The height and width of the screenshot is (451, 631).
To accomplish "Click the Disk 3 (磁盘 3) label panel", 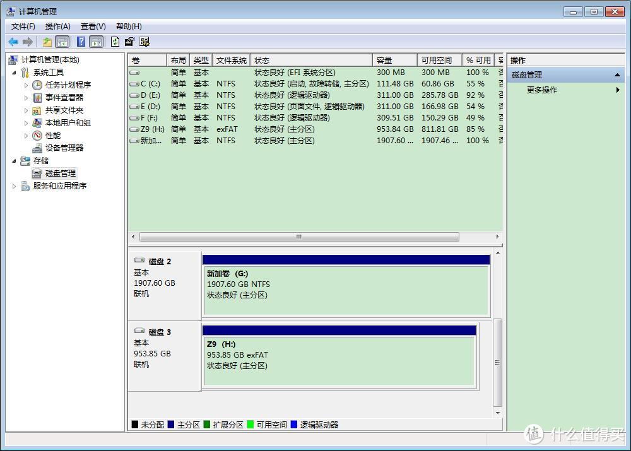I will (164, 356).
